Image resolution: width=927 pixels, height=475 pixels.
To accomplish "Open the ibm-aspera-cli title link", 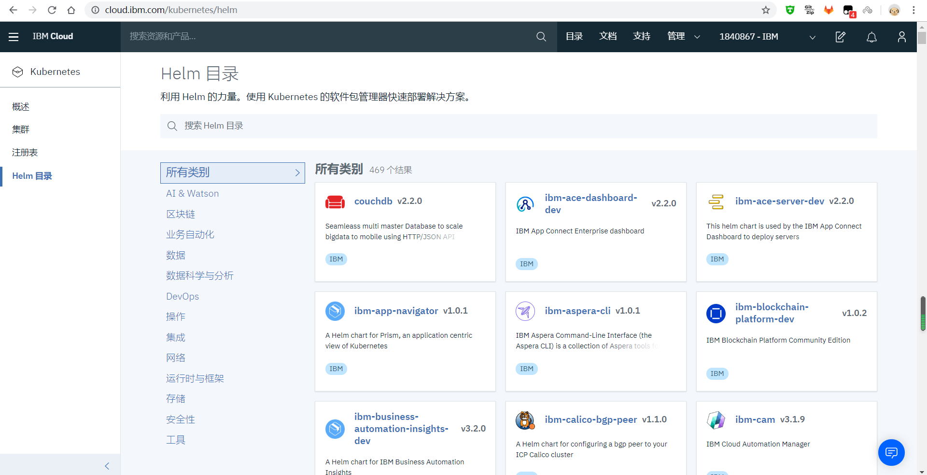I will click(577, 311).
